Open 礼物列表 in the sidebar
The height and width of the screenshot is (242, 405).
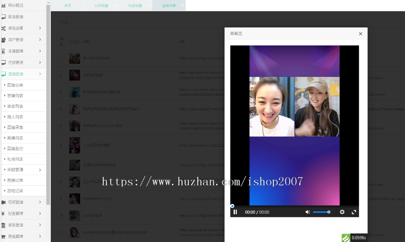(x=15, y=159)
